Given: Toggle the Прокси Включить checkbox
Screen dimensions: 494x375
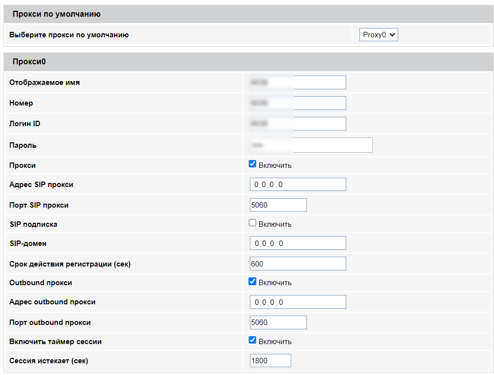Looking at the screenshot, I should pos(252,164).
